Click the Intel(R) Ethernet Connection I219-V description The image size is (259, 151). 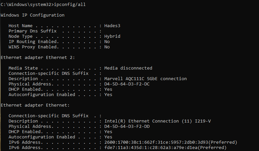[x=158, y=121]
